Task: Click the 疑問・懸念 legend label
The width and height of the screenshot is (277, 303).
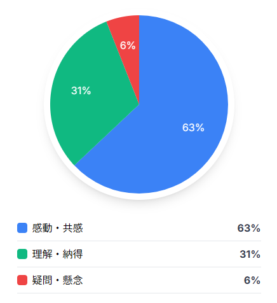Action: 57,280
